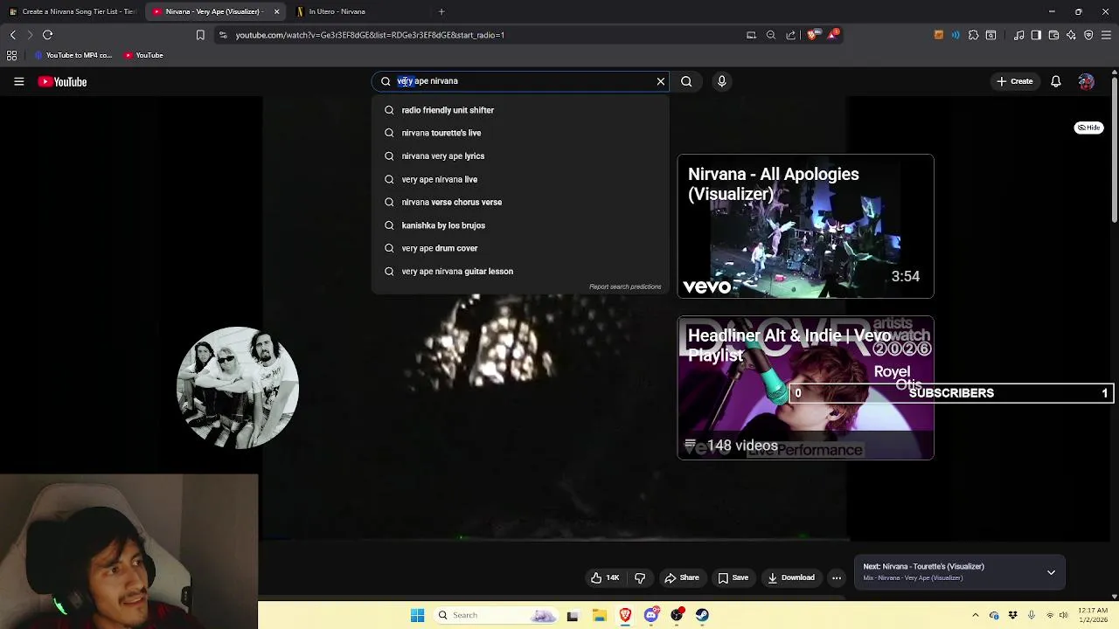Open the account avatar menu
This screenshot has height=629, width=1119.
pyautogui.click(x=1086, y=81)
